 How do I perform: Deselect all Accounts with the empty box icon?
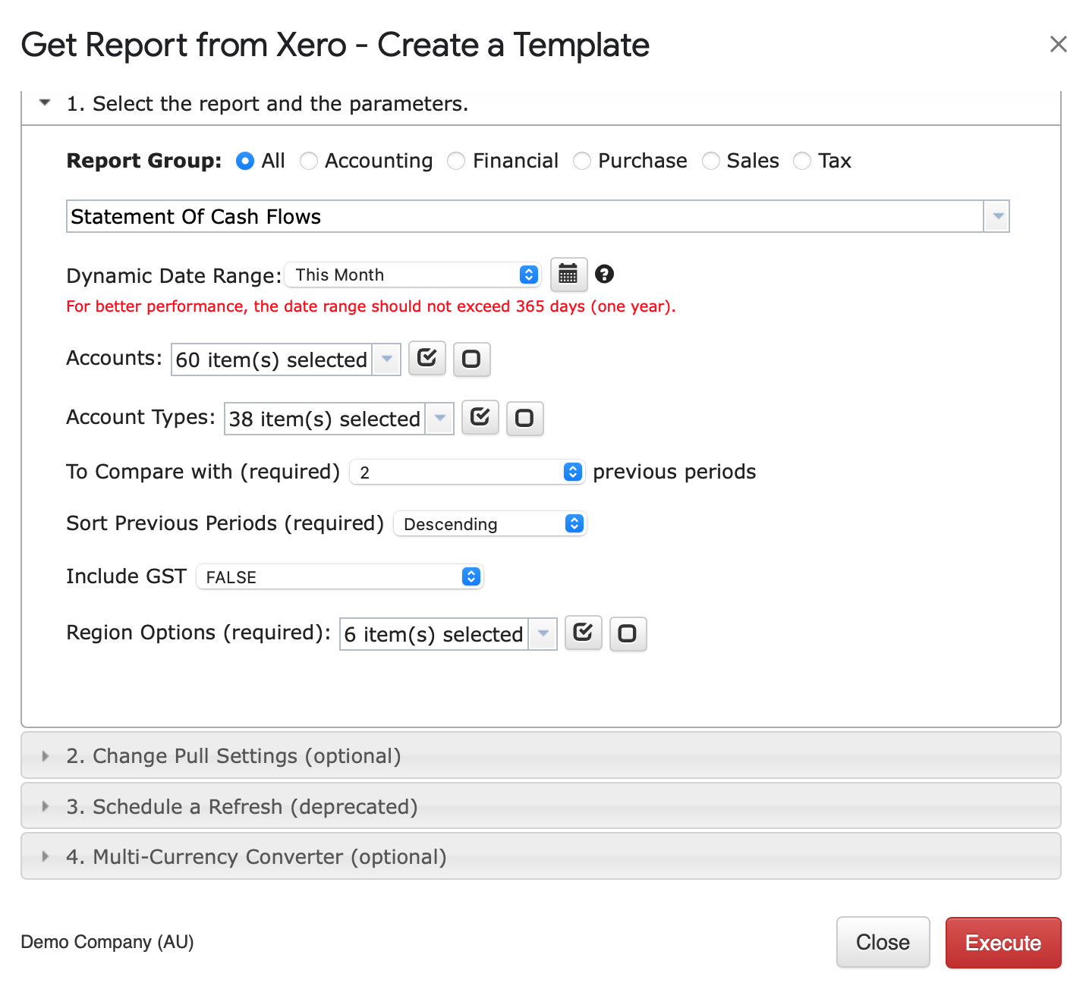(471, 359)
